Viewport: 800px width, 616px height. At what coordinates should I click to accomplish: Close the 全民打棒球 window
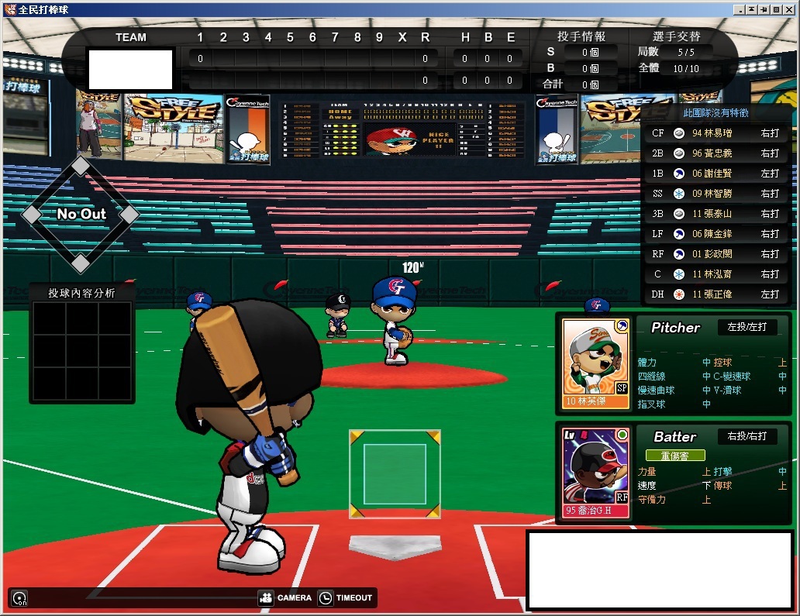(x=789, y=10)
